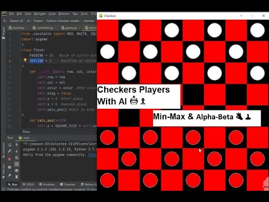Viewport: 269px width, 202px height.
Task: Select the main tab in the Run panel
Action: point(26,138)
